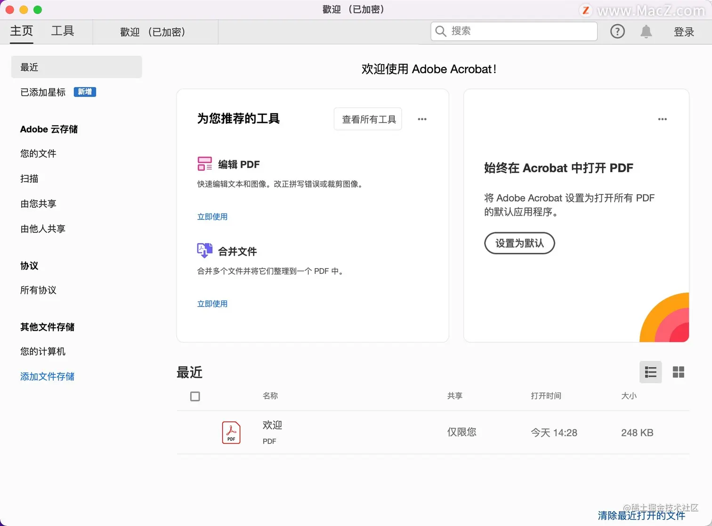
Task: Sort recent files by 大小 column
Action: click(629, 396)
